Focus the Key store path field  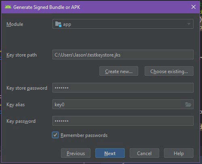[123, 55]
